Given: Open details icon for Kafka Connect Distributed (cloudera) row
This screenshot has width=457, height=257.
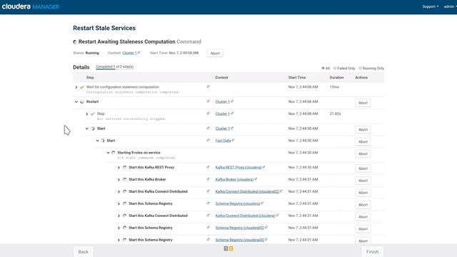Looking at the screenshot, I should (208, 216).
